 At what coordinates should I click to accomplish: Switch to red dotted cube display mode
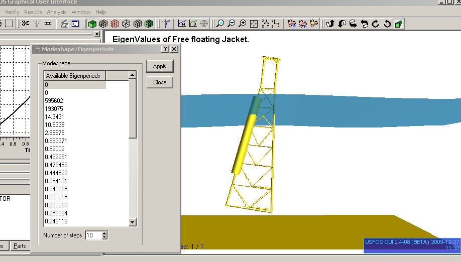point(114,24)
